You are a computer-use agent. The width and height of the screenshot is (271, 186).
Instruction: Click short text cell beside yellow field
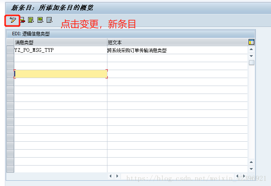pyautogui.click(x=177, y=74)
